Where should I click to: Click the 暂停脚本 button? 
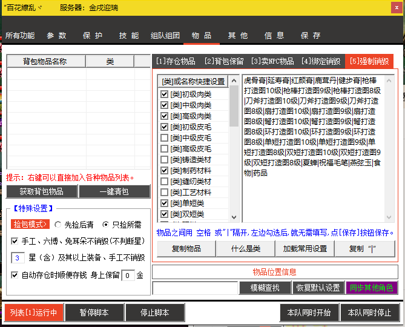[94, 312]
